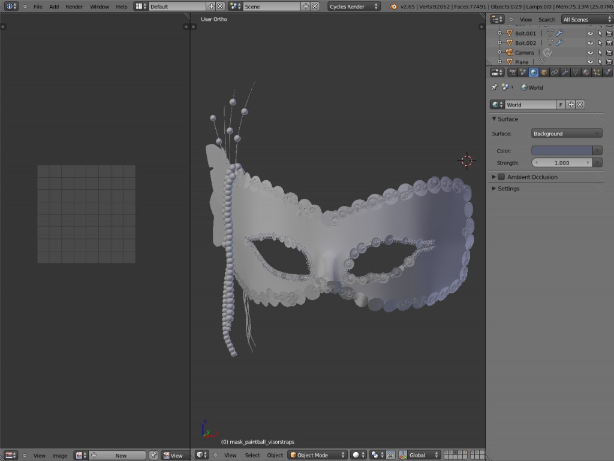Viewport: 614px width, 461px height.
Task: Open the Particles properties tab
Action: [x=595, y=72]
